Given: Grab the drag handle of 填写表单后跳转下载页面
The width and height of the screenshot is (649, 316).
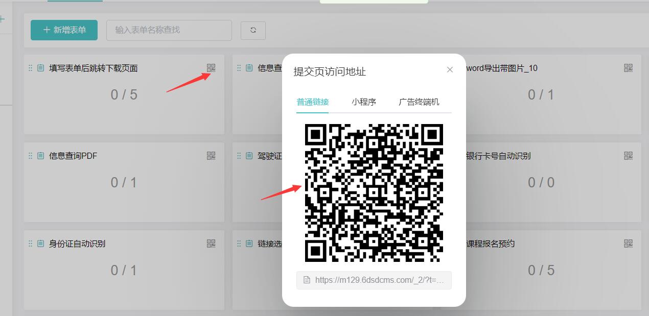Looking at the screenshot, I should pos(30,68).
